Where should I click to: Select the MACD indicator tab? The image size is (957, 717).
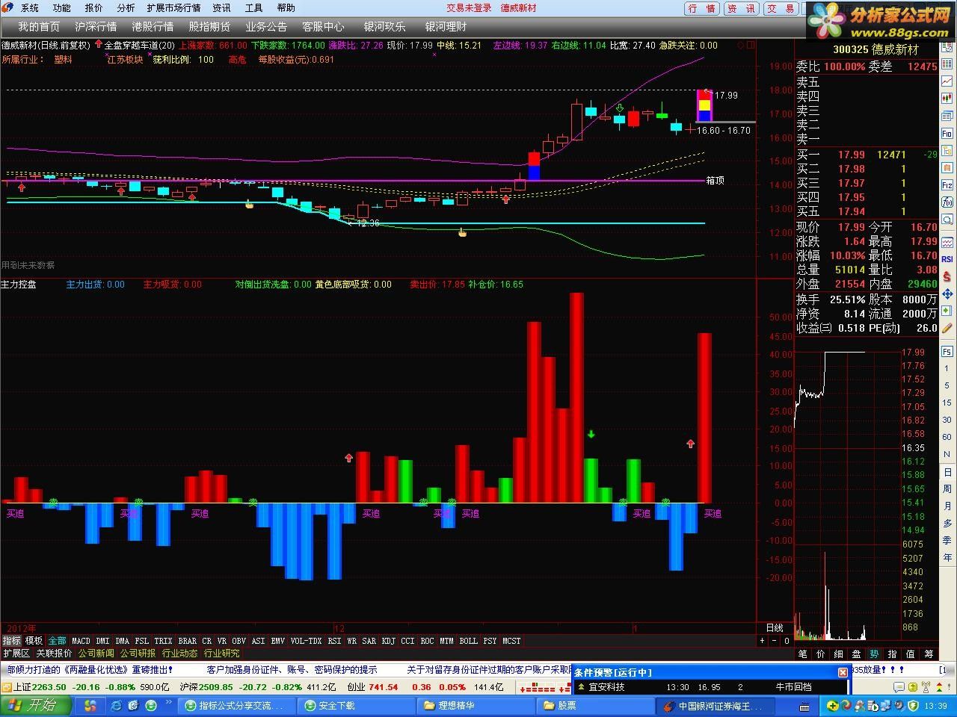(x=81, y=641)
